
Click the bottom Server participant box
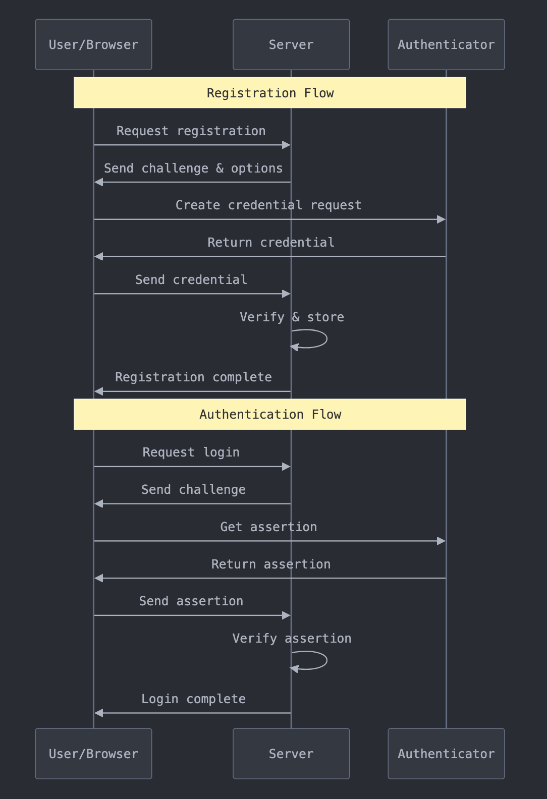coord(291,754)
